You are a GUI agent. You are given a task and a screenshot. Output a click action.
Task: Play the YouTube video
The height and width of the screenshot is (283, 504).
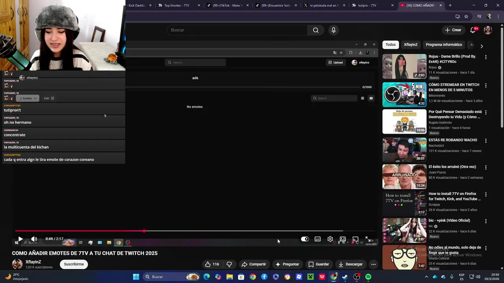20,239
